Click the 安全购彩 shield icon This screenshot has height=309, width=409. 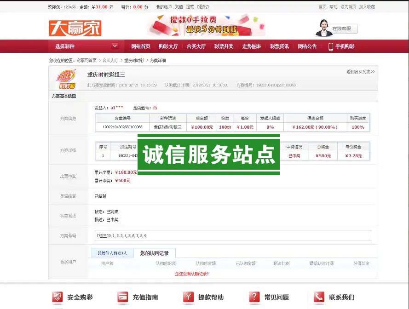(x=57, y=297)
